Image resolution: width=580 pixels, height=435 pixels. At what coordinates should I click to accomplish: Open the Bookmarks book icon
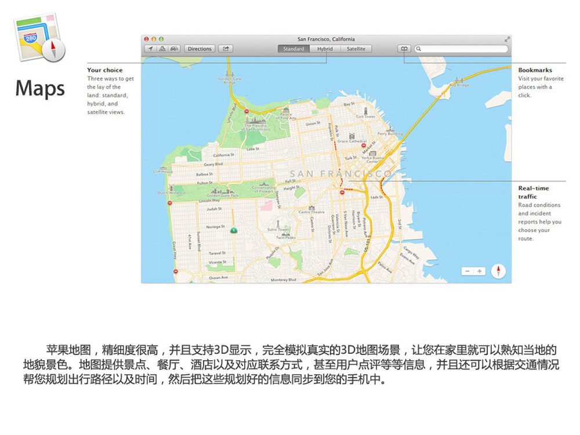pyautogui.click(x=404, y=49)
